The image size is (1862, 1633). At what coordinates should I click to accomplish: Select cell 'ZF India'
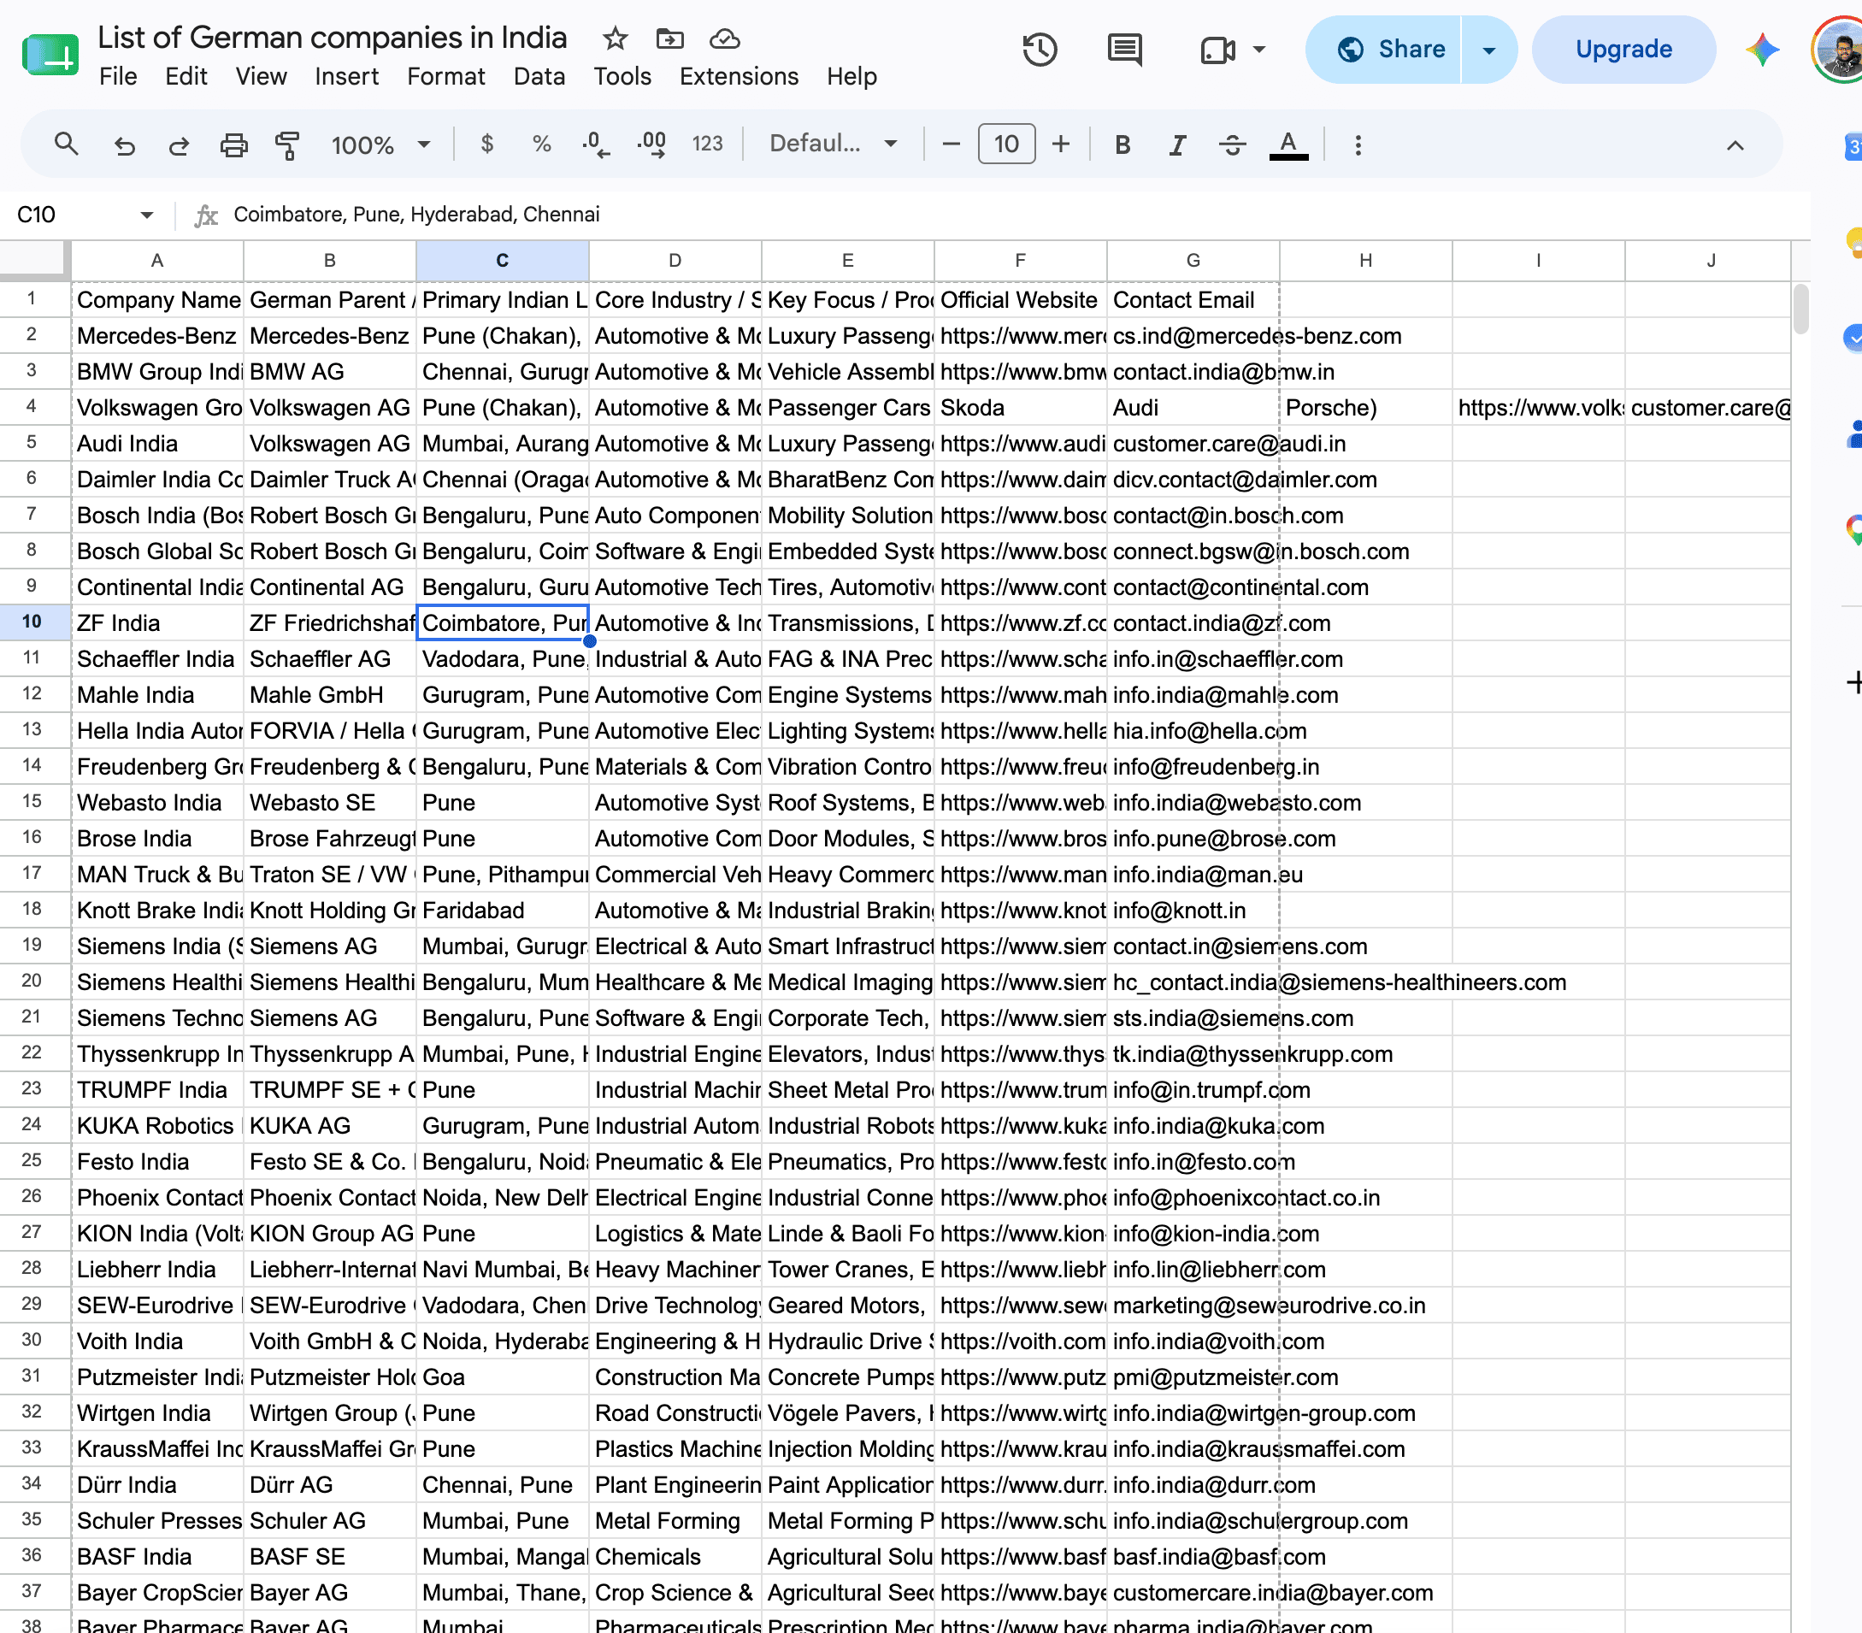coord(157,623)
